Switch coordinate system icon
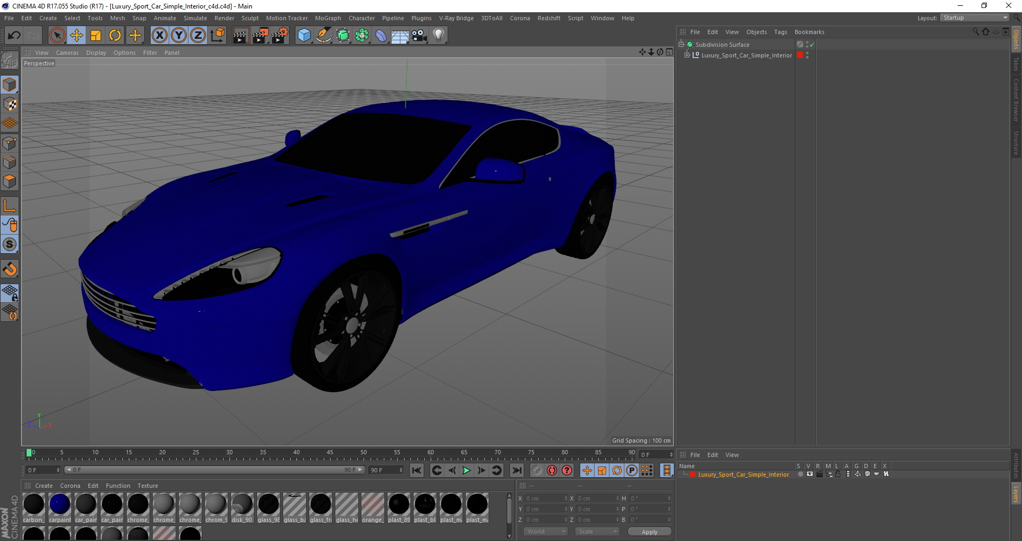Viewport: 1022px width, 541px height. (217, 36)
